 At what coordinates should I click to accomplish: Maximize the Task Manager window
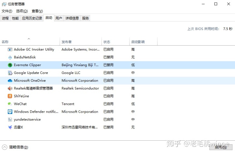click(216, 4)
